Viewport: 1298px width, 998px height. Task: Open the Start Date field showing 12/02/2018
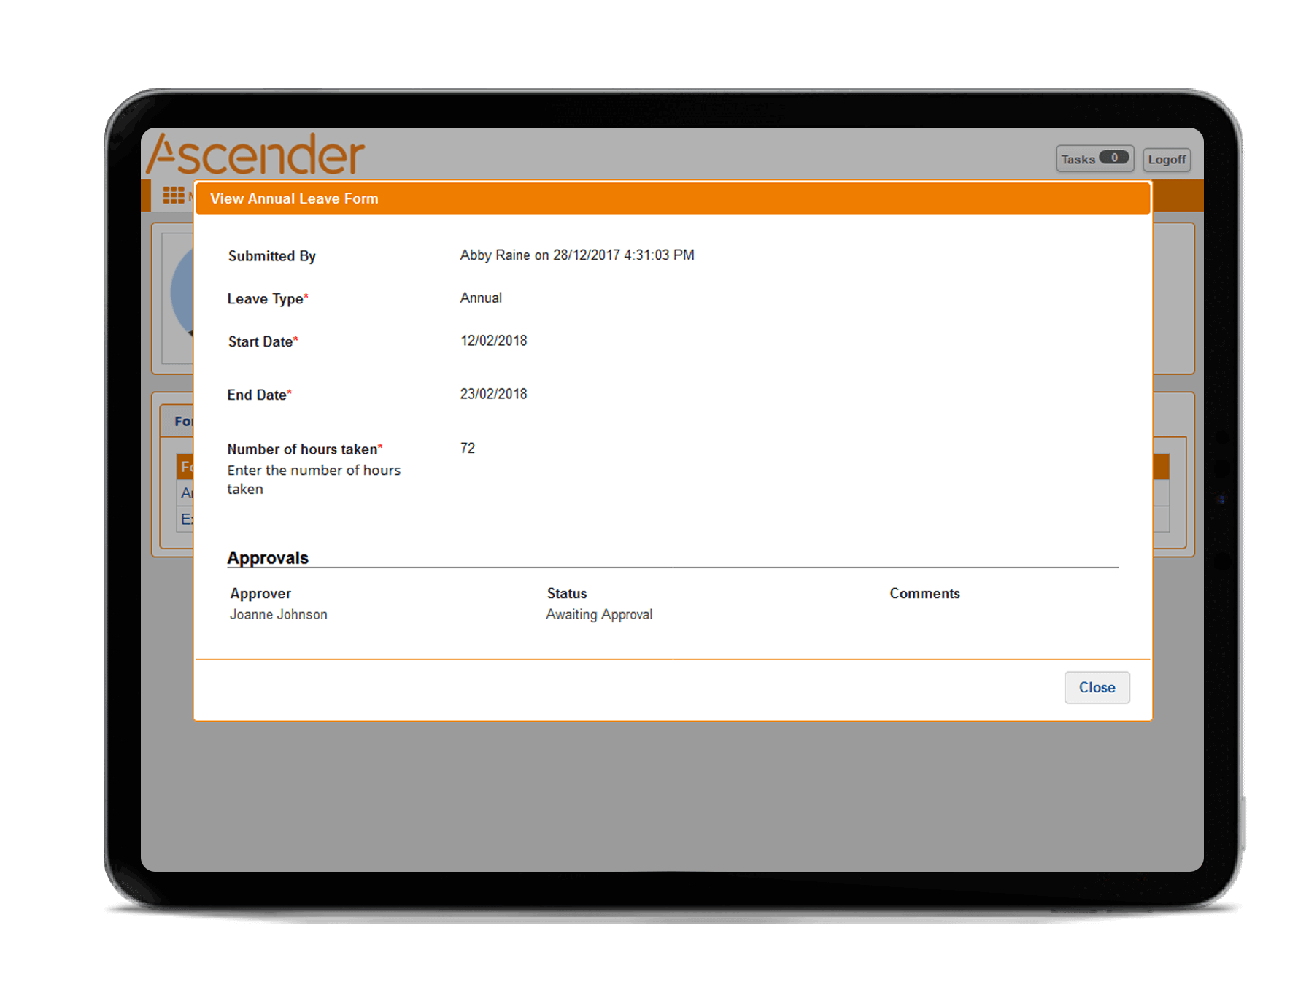pos(493,340)
